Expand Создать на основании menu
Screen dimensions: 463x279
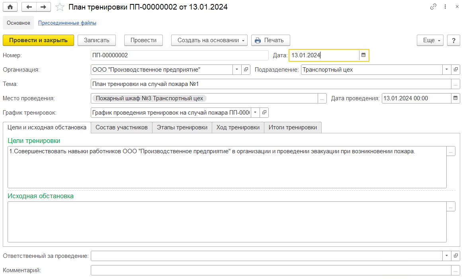coord(209,40)
